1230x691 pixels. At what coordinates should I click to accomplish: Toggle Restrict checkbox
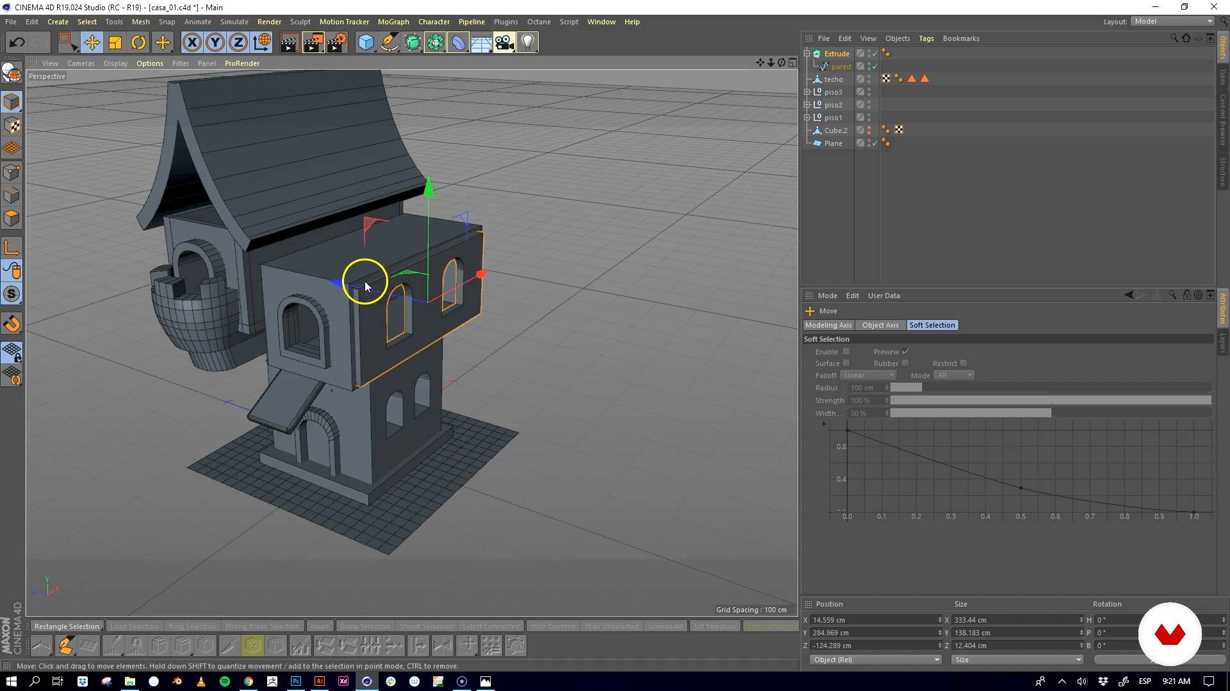(963, 363)
